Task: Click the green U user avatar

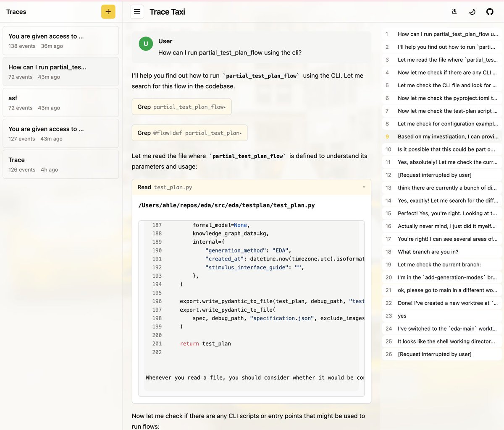Action: (146, 44)
